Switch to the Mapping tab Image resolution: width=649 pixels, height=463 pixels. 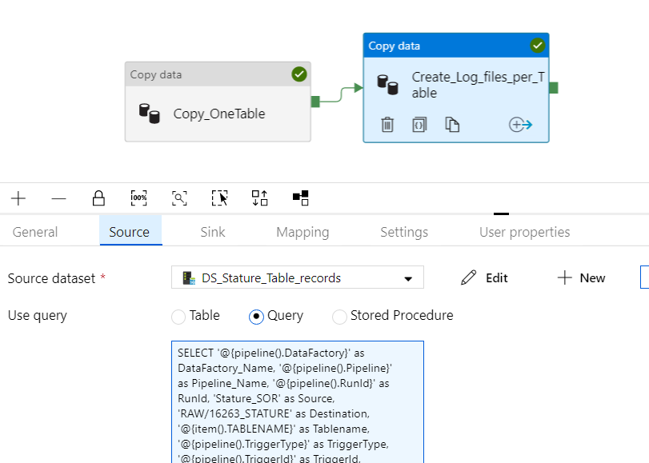coord(302,232)
